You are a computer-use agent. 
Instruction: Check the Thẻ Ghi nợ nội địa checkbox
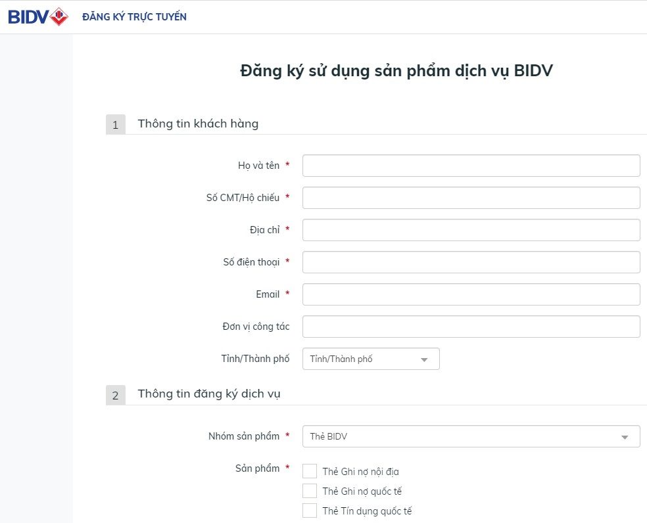coord(310,471)
